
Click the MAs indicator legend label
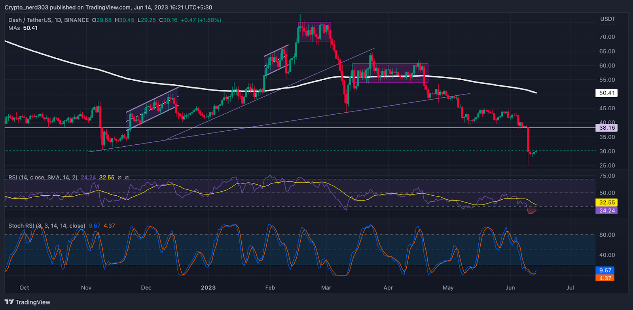click(14, 28)
